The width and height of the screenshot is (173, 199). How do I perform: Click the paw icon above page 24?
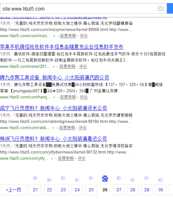pos(77,180)
